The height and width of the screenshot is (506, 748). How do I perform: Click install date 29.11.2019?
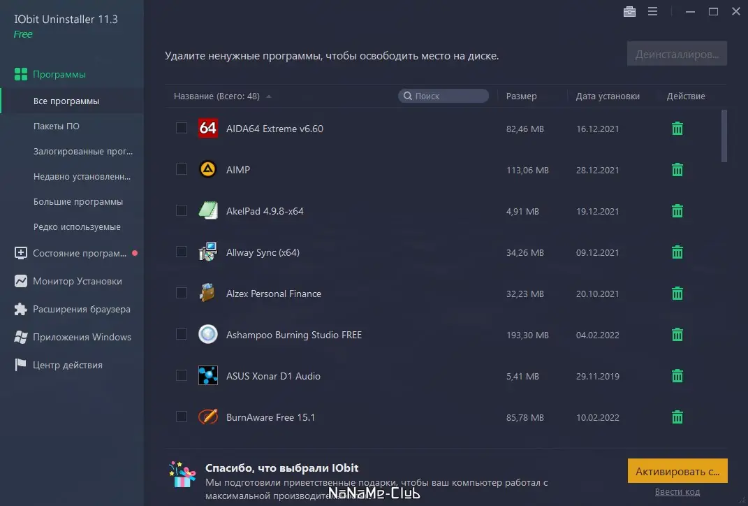597,376
